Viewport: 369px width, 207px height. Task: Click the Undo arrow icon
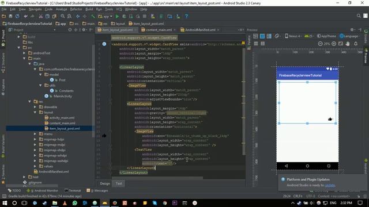[x=25, y=16]
